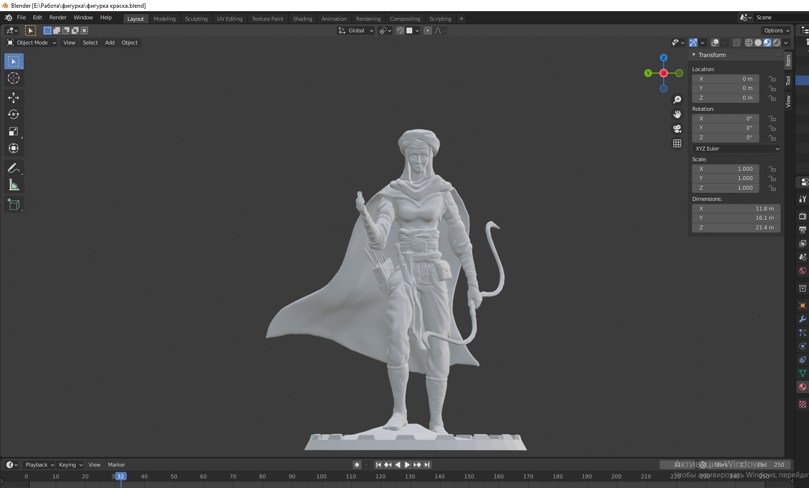The image size is (809, 488).
Task: Open the XYZ Euler rotation mode dropdown
Action: pyautogui.click(x=736, y=149)
